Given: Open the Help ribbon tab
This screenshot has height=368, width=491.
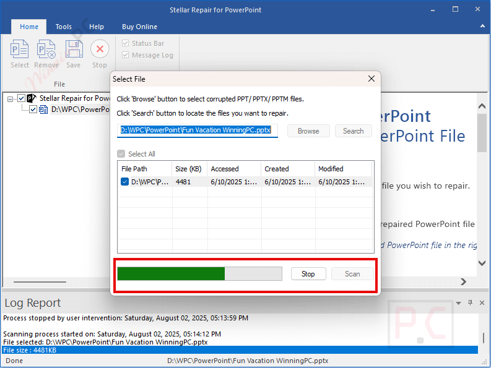Looking at the screenshot, I should coord(97,27).
